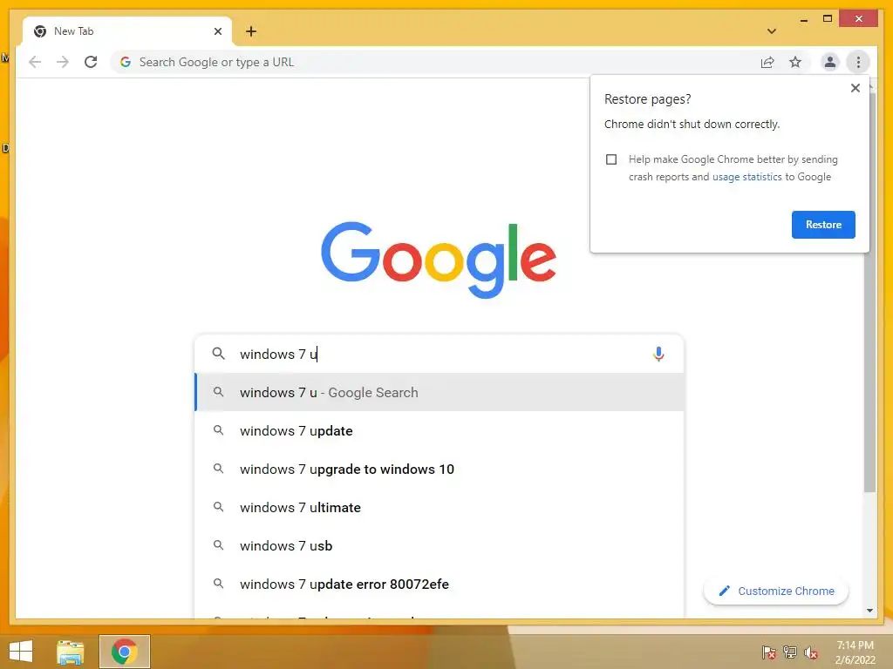The height and width of the screenshot is (669, 893).
Task: Click the Restore button
Action: click(x=823, y=225)
